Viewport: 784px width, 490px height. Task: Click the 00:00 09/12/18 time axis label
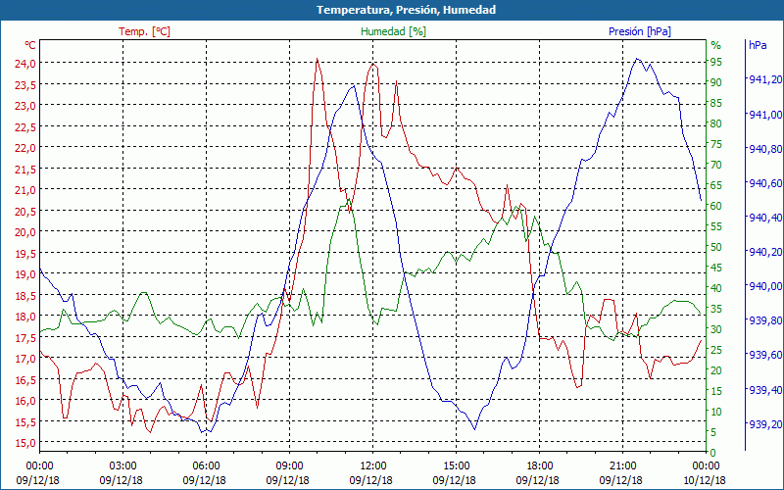(x=38, y=473)
